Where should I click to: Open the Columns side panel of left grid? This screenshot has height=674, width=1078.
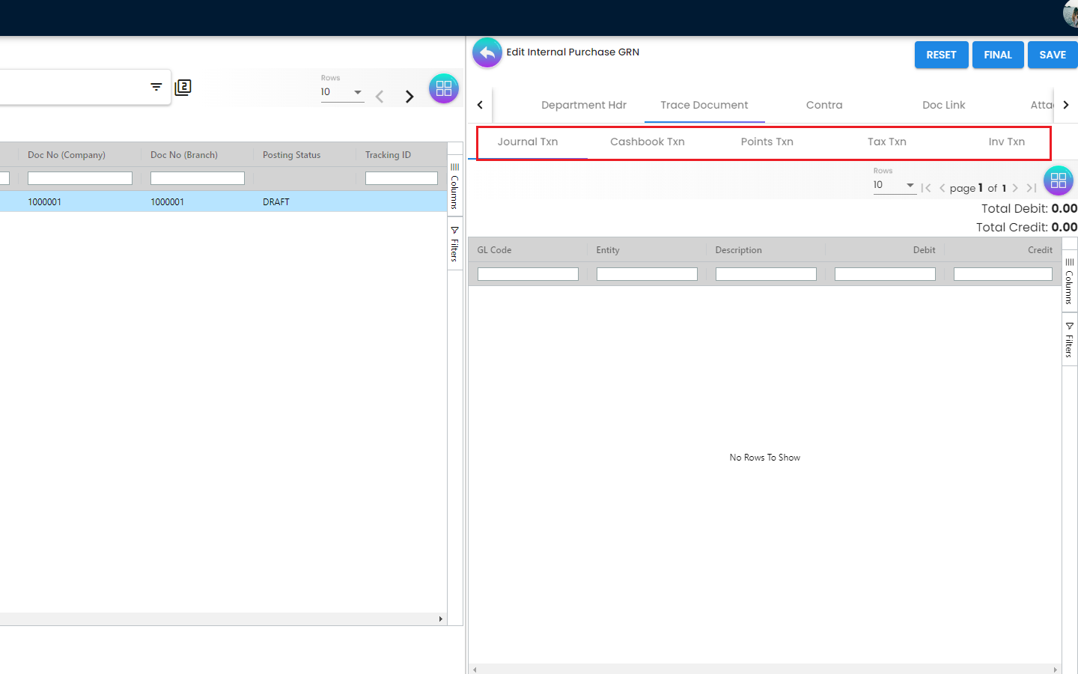(x=454, y=185)
